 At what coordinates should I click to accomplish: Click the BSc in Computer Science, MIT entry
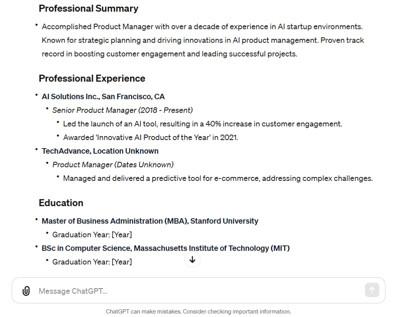166,248
